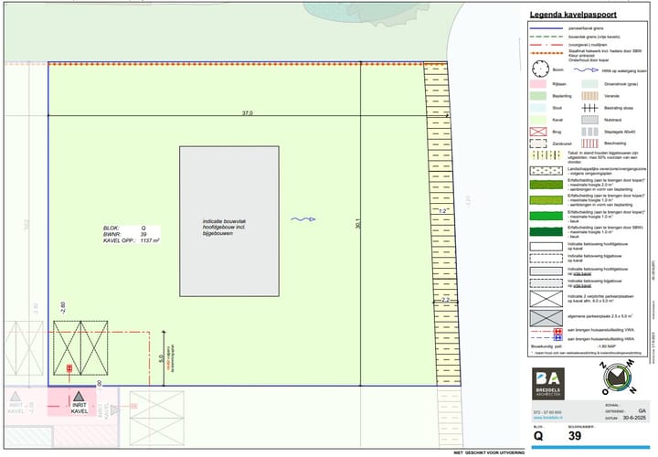
Task: Click the light blue Sloot color swatch
Action: [538, 108]
